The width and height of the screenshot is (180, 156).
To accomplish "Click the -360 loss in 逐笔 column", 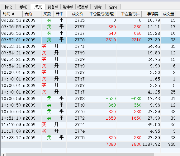I will point(111,105).
